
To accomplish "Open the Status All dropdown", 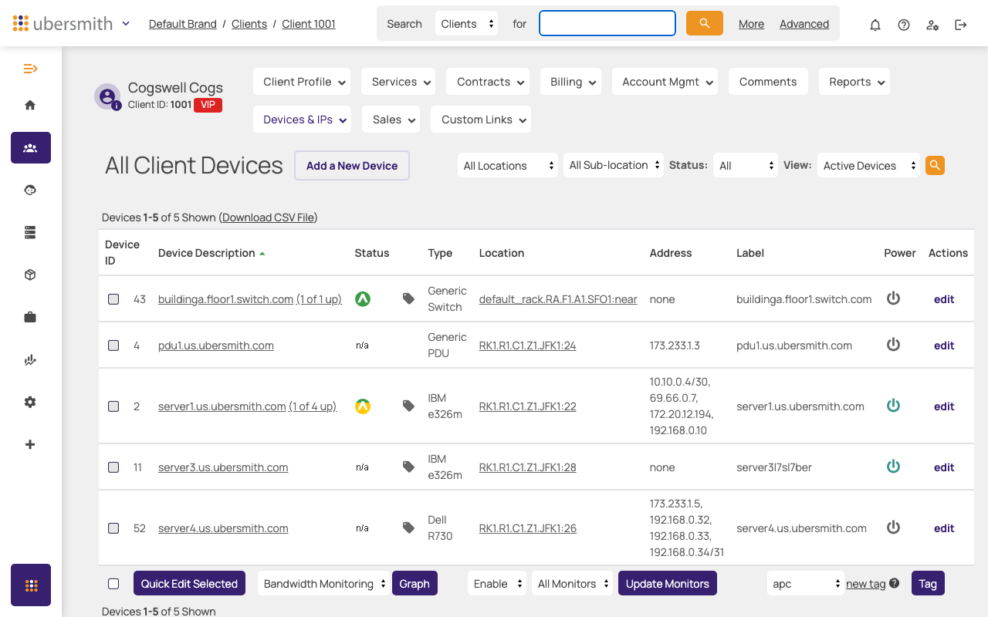I will point(746,165).
